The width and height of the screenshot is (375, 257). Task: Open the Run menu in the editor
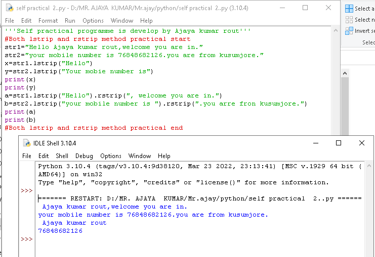pos(70,21)
